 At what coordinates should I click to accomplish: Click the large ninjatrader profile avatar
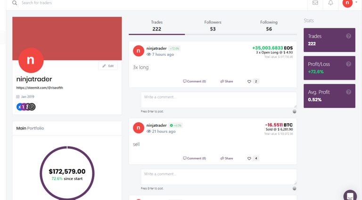[x=31, y=60]
